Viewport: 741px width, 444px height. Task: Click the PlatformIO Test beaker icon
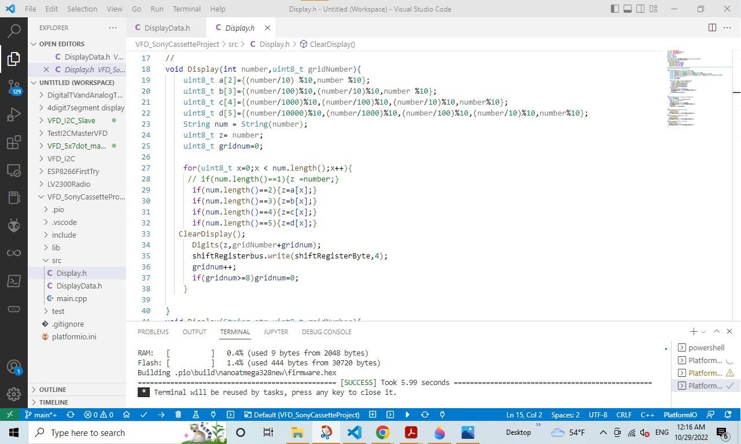point(196,415)
